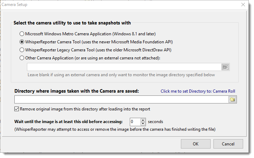Click 'Wait until the image is at least' label
The image size is (254, 158).
(x=68, y=122)
